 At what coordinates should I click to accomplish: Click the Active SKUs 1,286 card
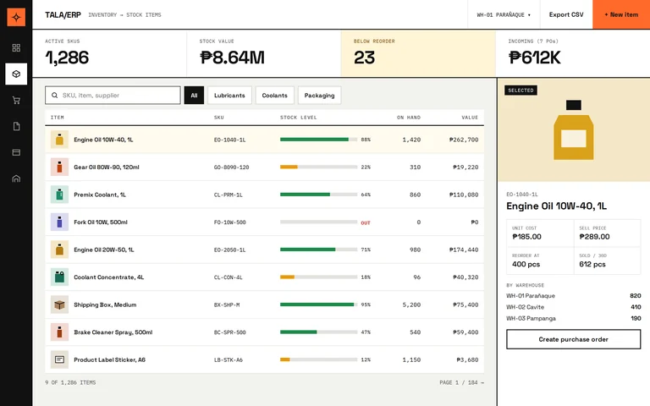[109, 53]
